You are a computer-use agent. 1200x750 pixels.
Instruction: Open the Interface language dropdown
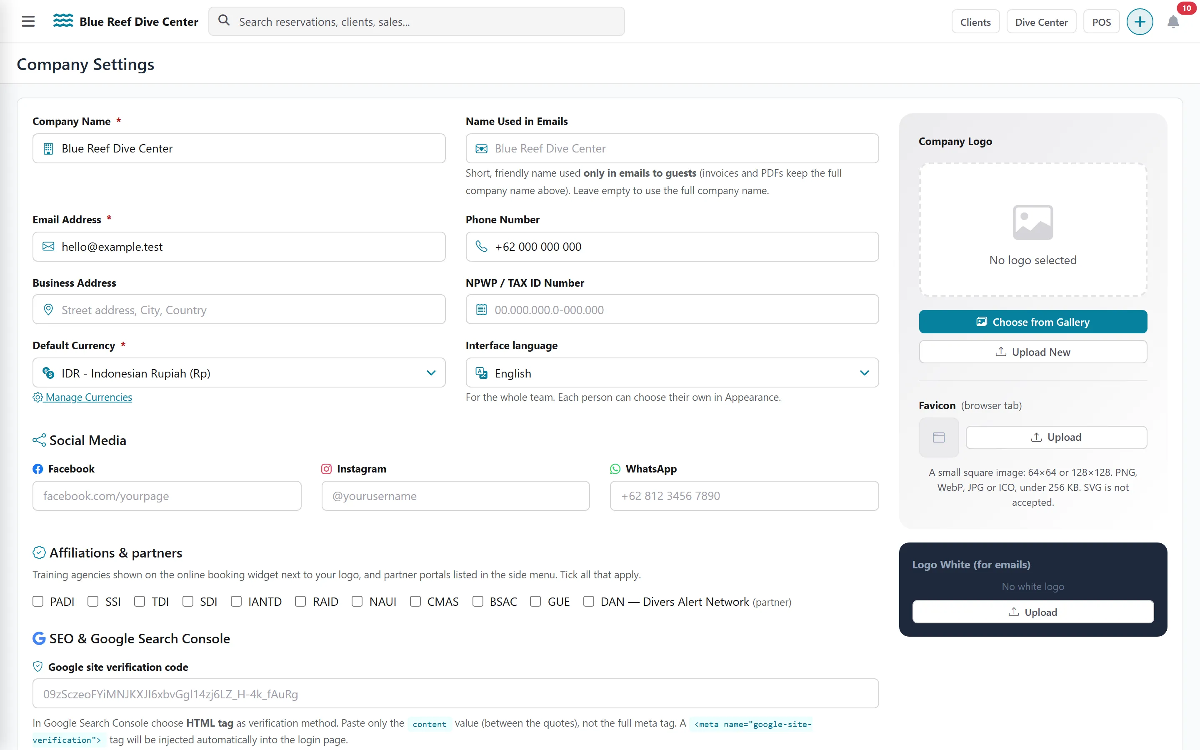pyautogui.click(x=672, y=372)
